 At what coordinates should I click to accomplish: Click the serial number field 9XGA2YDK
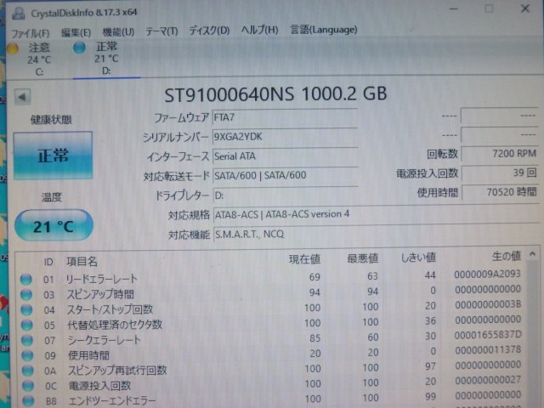(285, 137)
